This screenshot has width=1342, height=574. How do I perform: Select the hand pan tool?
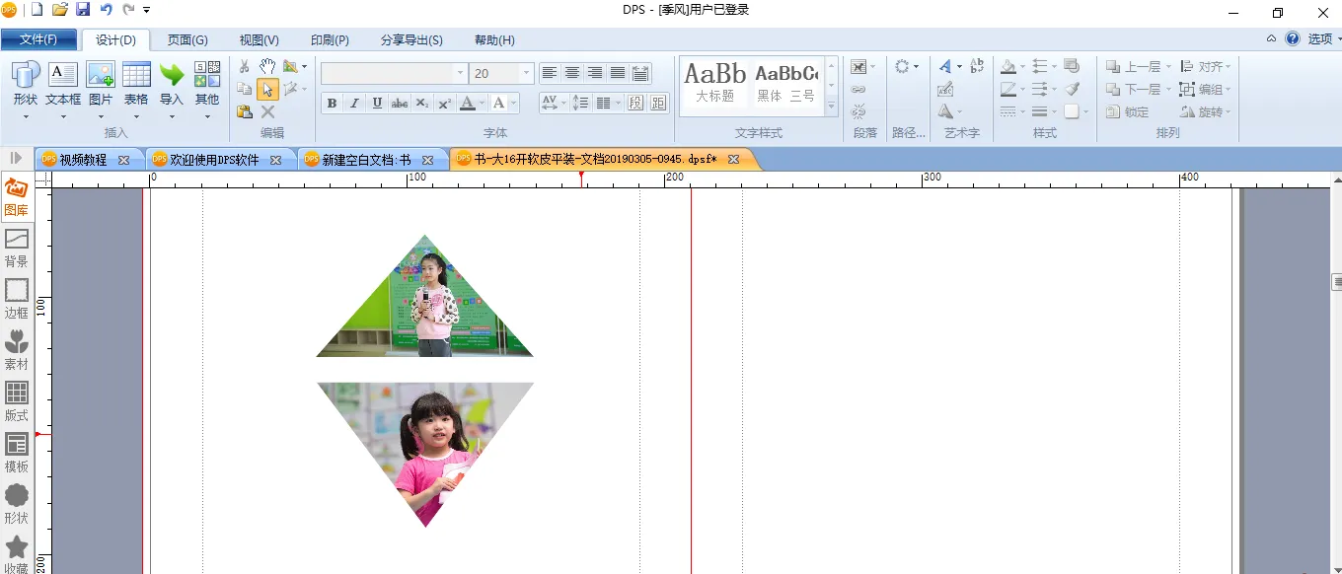tap(267, 66)
